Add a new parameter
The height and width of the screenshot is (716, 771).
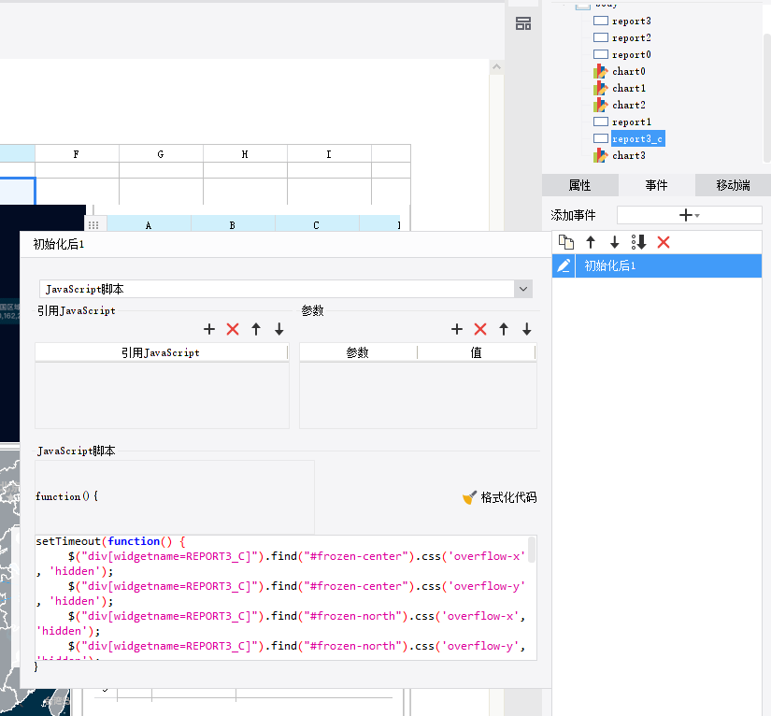(x=457, y=329)
